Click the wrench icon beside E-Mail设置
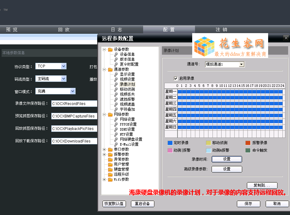290x215 pixels. point(116,144)
